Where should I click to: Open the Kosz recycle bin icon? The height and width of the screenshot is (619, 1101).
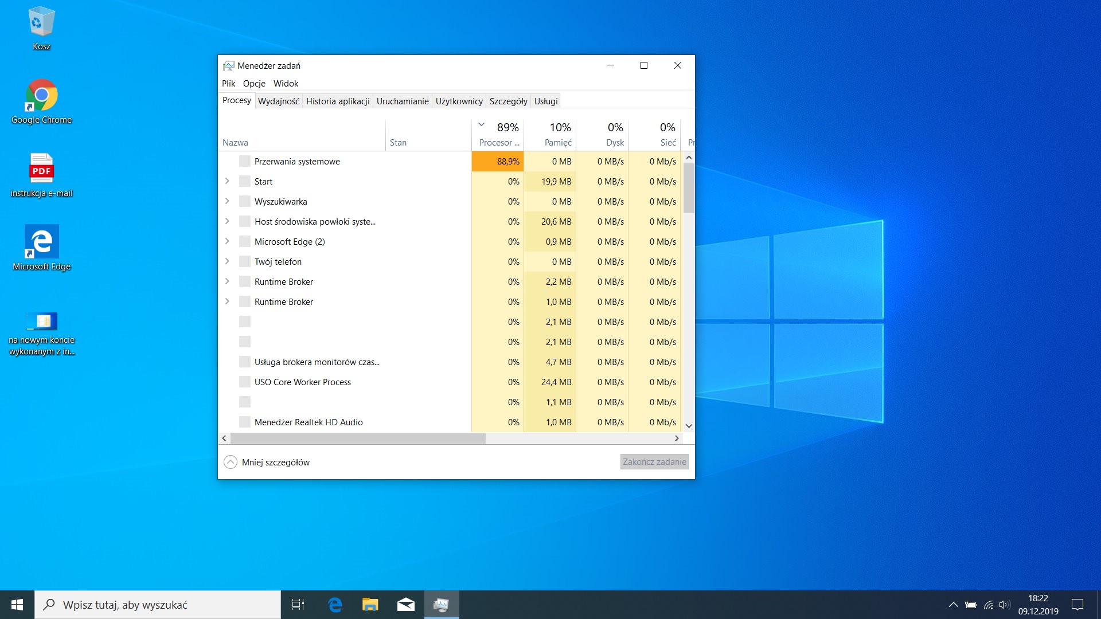[41, 23]
